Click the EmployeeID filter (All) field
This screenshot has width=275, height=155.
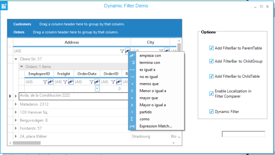click(34, 82)
